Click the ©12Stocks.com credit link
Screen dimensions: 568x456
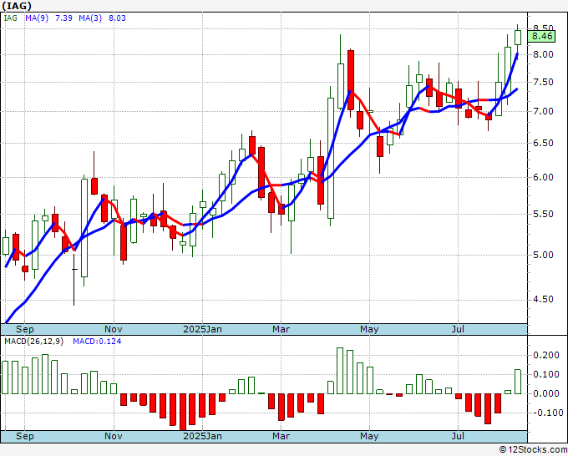[533, 449]
